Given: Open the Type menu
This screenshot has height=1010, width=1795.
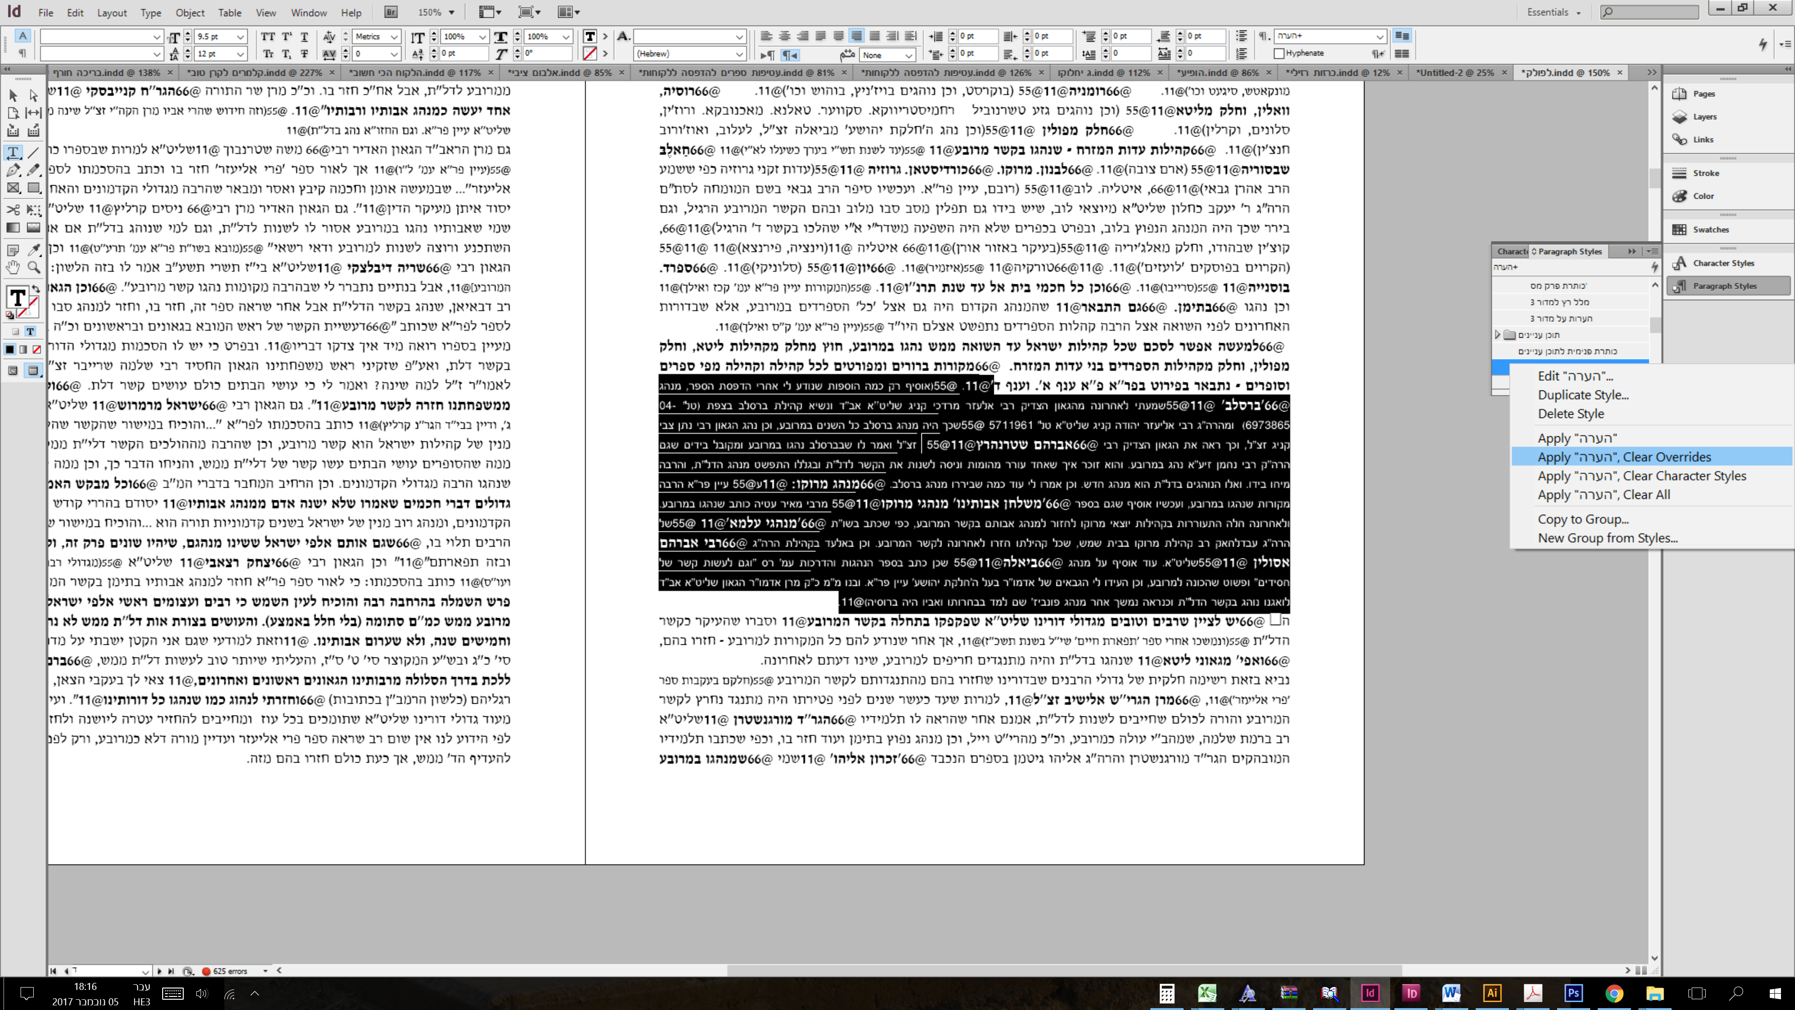Looking at the screenshot, I should tap(150, 13).
